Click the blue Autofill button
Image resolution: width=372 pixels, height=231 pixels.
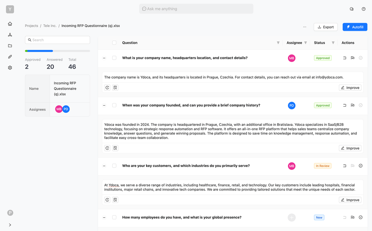coord(355,27)
